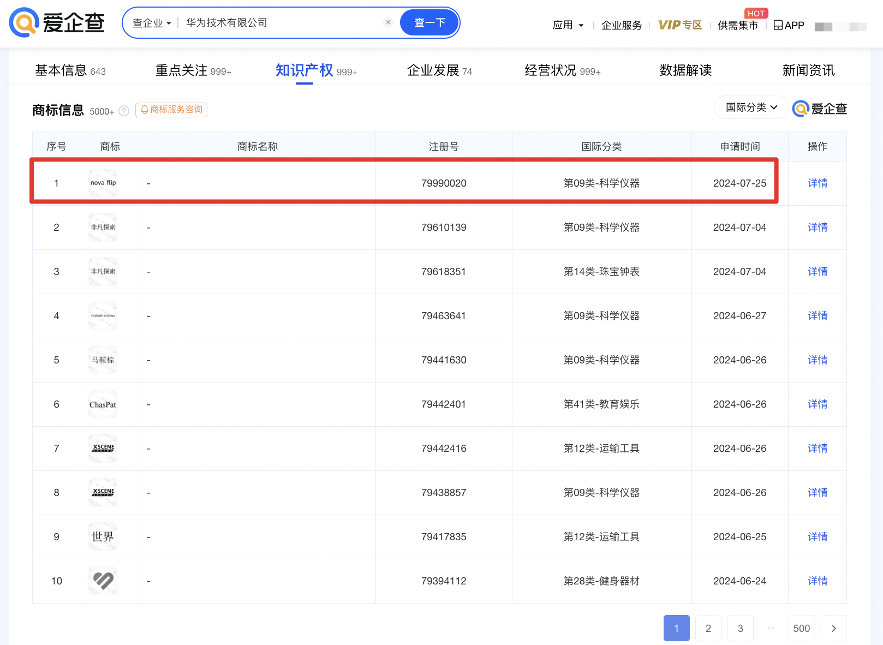Screen dimensions: 883x645
Task: Click the 注册号 column header
Action: (x=444, y=146)
